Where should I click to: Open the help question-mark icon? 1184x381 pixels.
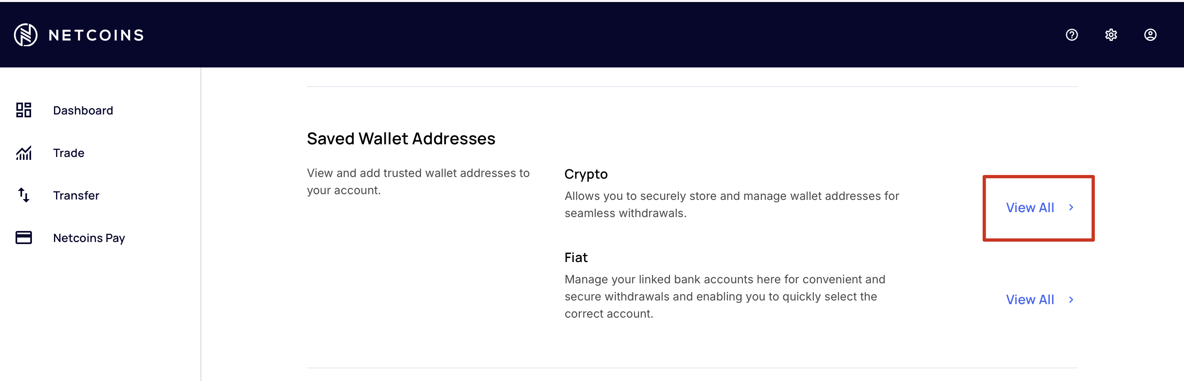point(1071,35)
